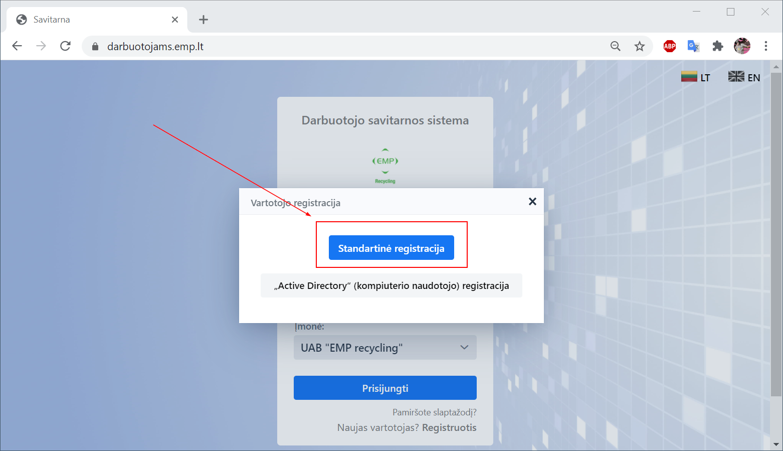
Task: Go back using the browser back arrow
Action: 17,46
